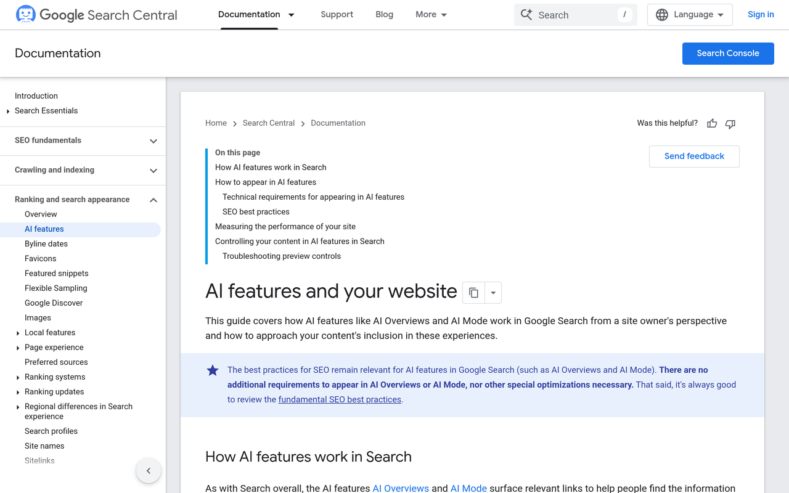Viewport: 789px width, 493px height.
Task: Open the Search Central breadcrumb link
Action: click(x=269, y=123)
